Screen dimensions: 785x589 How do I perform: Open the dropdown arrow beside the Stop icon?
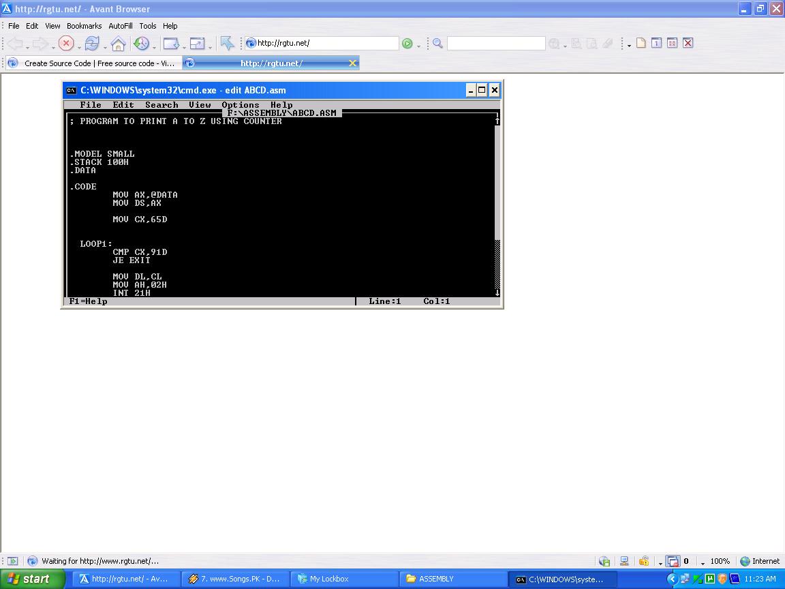pos(78,47)
